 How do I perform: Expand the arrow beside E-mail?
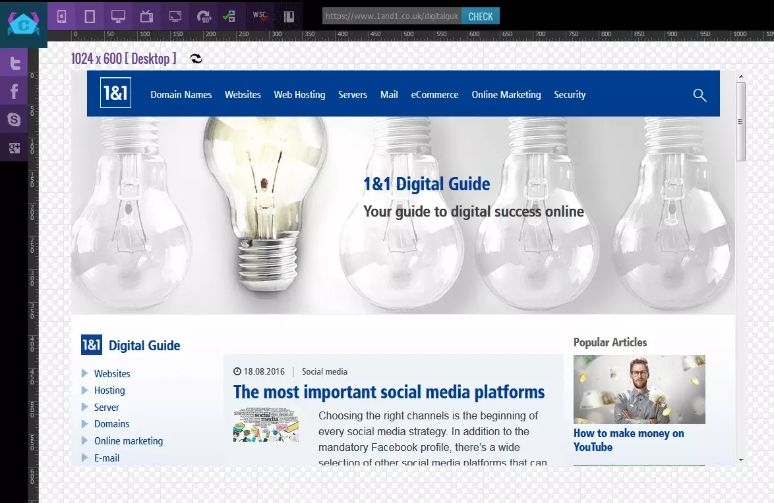(x=85, y=458)
